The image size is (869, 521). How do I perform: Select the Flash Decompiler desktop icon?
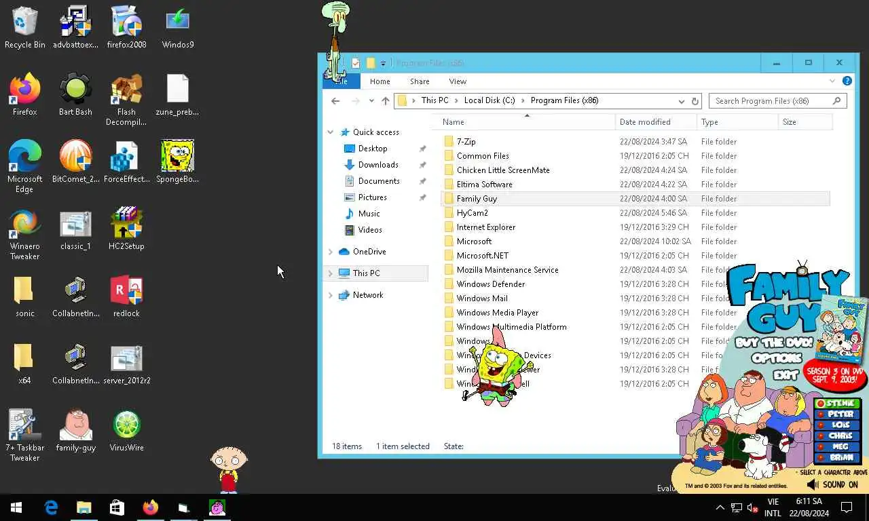point(126,100)
